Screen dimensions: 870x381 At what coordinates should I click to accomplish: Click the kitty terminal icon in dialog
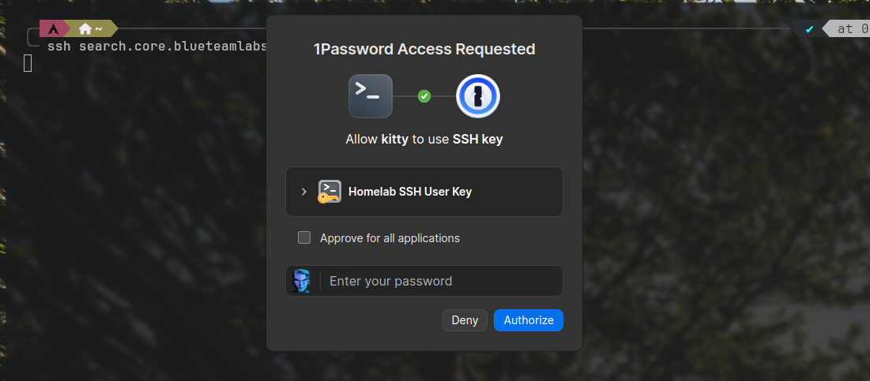click(x=371, y=96)
